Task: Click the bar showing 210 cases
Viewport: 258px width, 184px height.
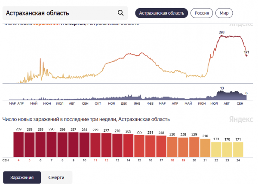Action: tap(205, 148)
